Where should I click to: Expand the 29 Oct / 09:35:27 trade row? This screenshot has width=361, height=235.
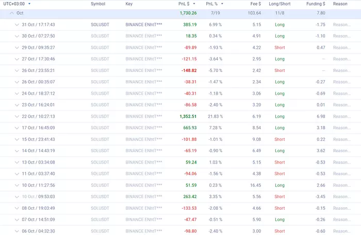coord(17,47)
